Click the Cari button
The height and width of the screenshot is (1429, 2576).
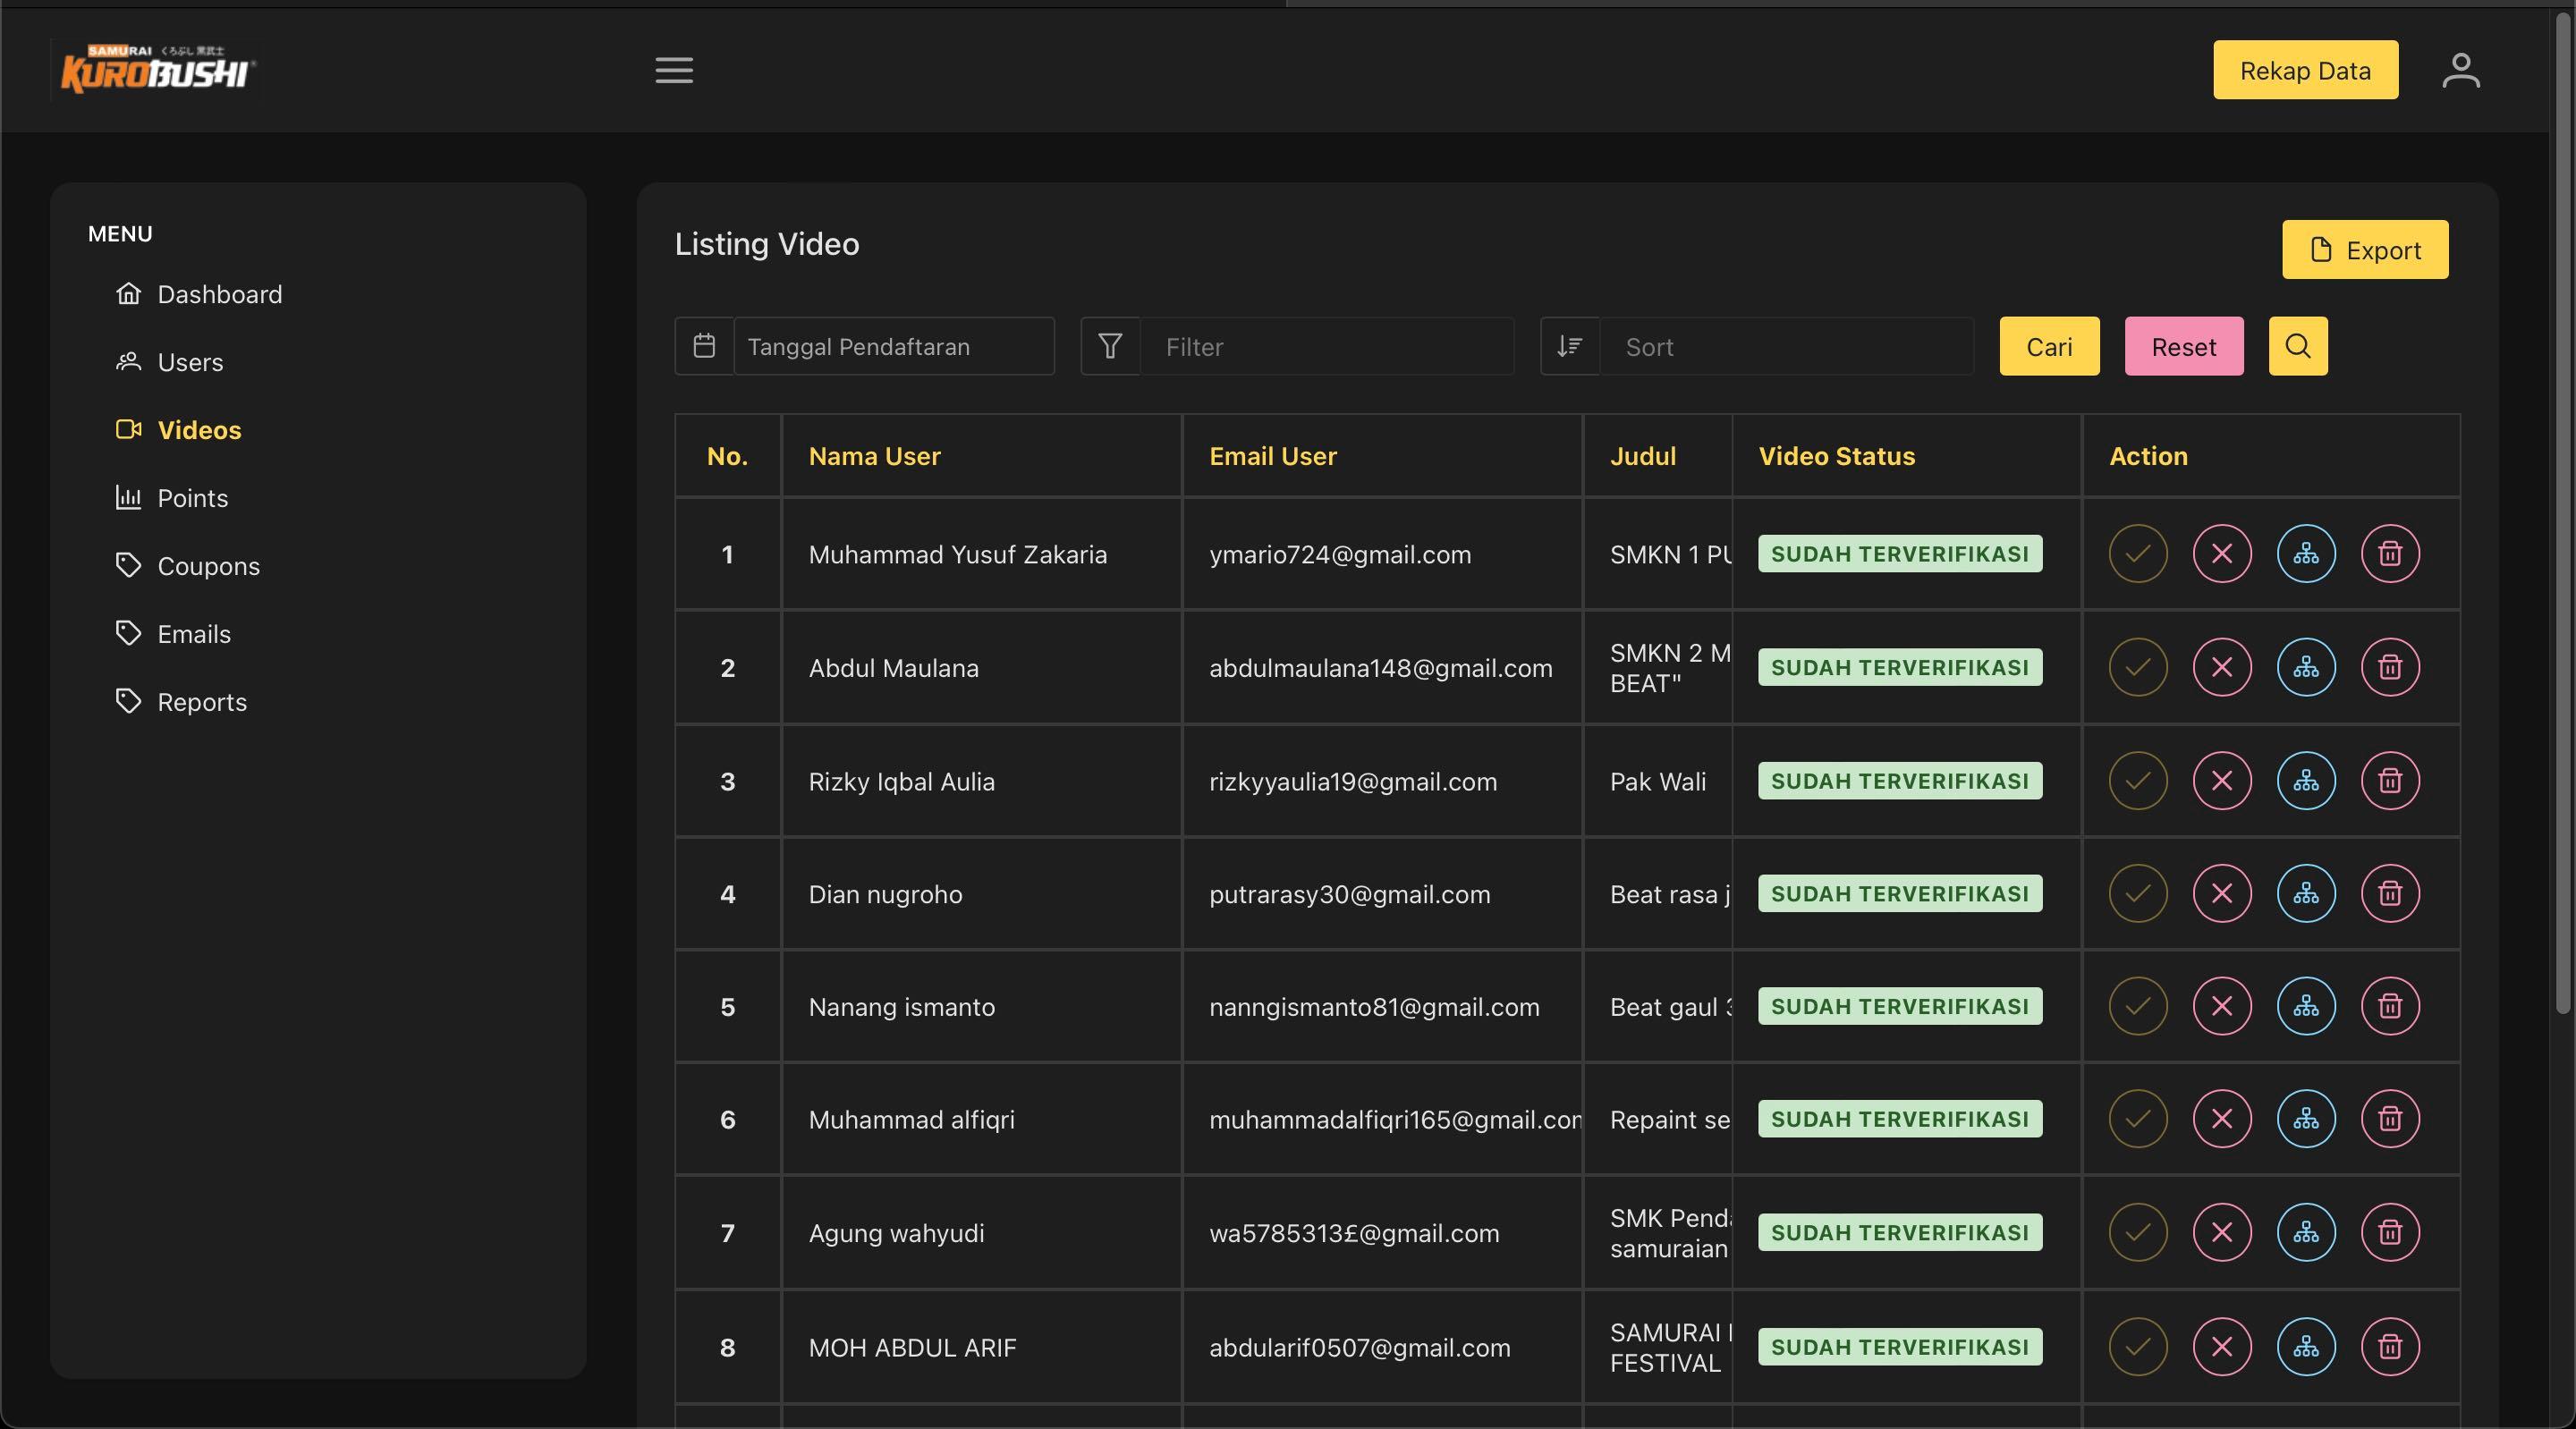(x=2049, y=346)
